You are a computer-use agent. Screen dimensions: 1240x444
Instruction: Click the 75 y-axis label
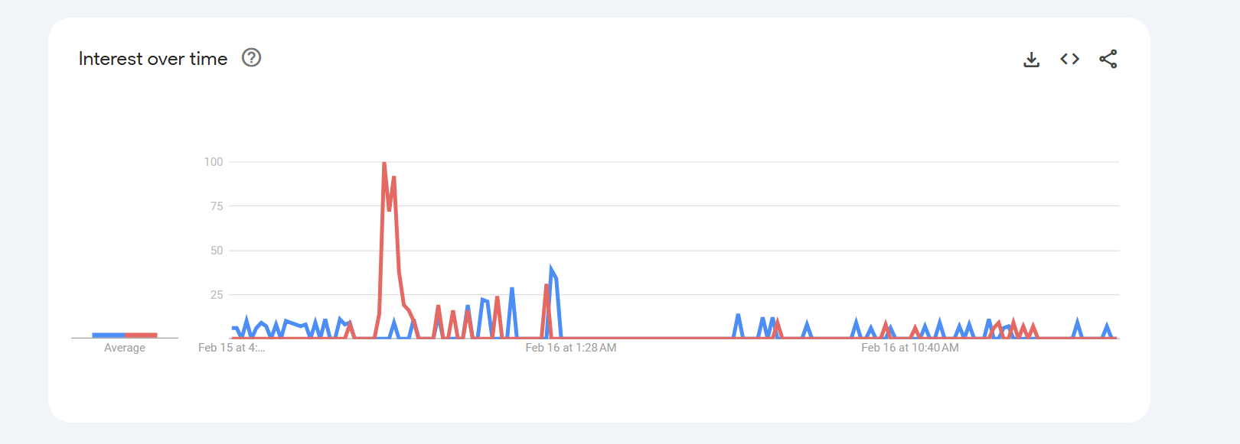(x=217, y=206)
